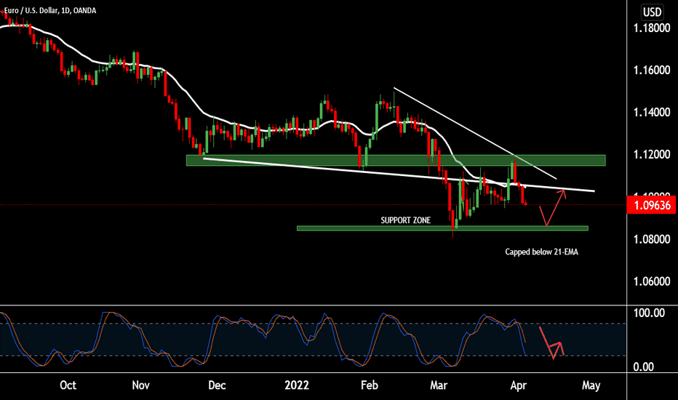Click the Euro / U.S. Dollar chart title

50,10
